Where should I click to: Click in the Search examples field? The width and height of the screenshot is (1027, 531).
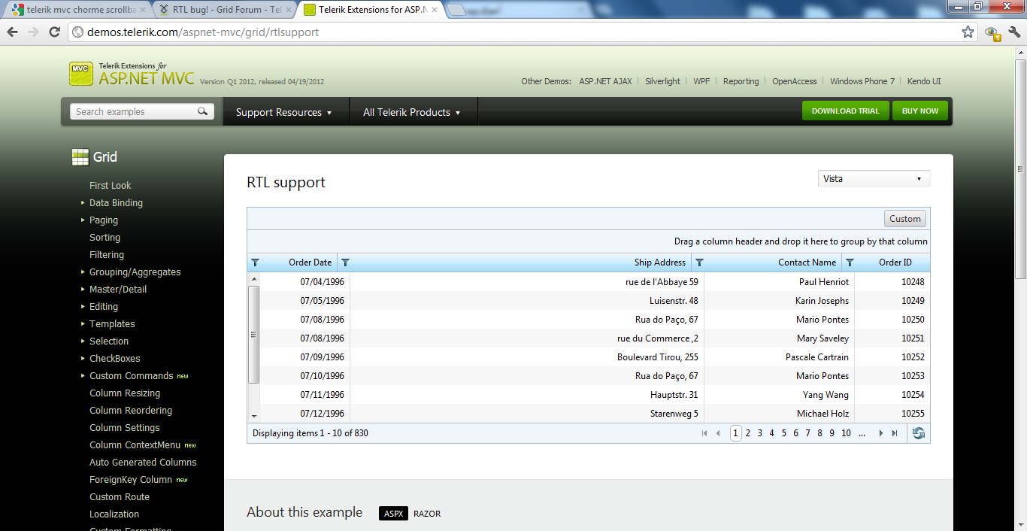click(x=134, y=111)
